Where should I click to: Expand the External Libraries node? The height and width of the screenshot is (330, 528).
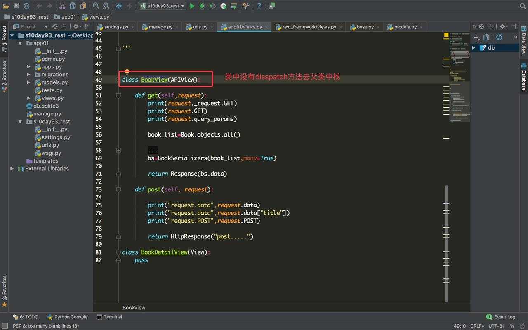12,169
